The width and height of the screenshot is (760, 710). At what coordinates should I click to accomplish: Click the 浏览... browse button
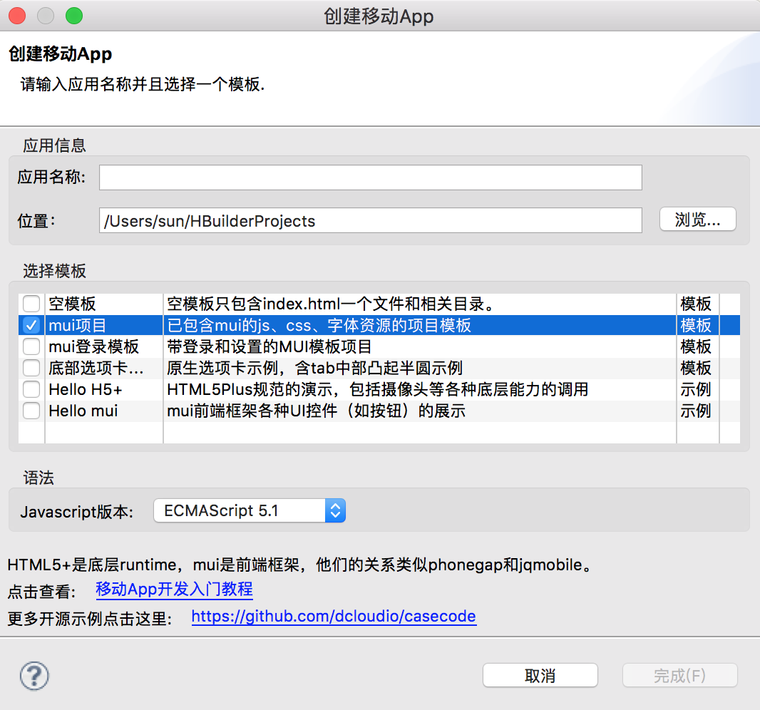697,219
